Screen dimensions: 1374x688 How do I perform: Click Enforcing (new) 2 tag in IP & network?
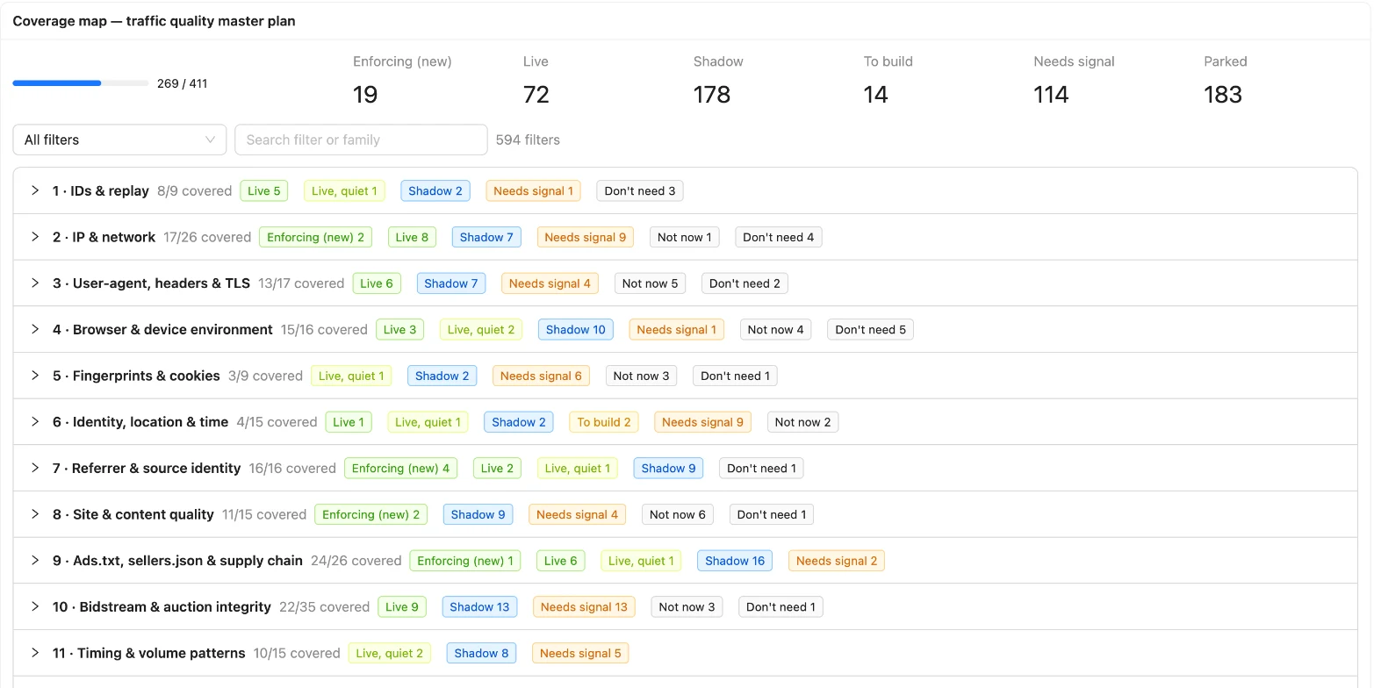tap(315, 237)
